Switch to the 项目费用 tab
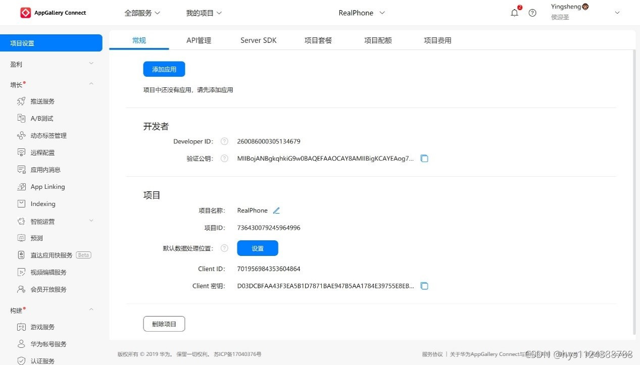640x365 pixels. click(x=437, y=40)
